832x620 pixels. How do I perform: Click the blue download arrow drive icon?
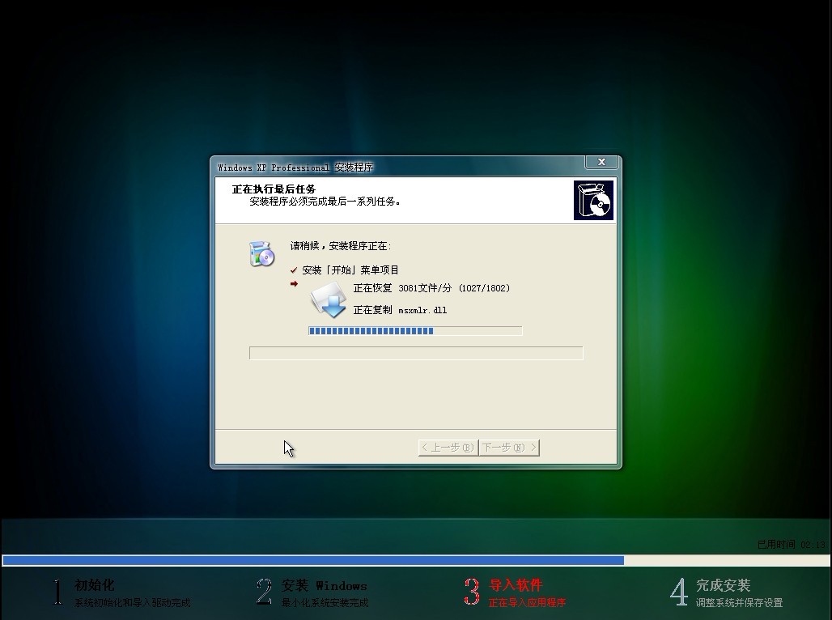329,300
